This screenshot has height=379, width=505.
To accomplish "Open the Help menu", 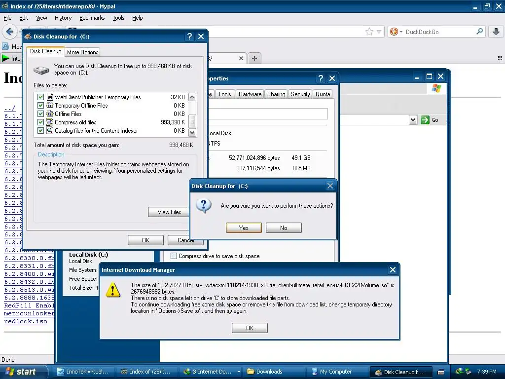I will pyautogui.click(x=137, y=18).
